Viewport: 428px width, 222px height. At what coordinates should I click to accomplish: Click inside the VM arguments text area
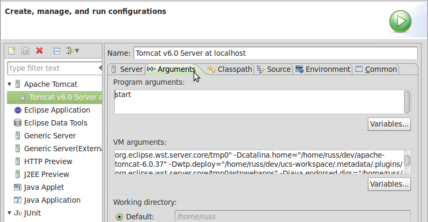tap(259, 162)
